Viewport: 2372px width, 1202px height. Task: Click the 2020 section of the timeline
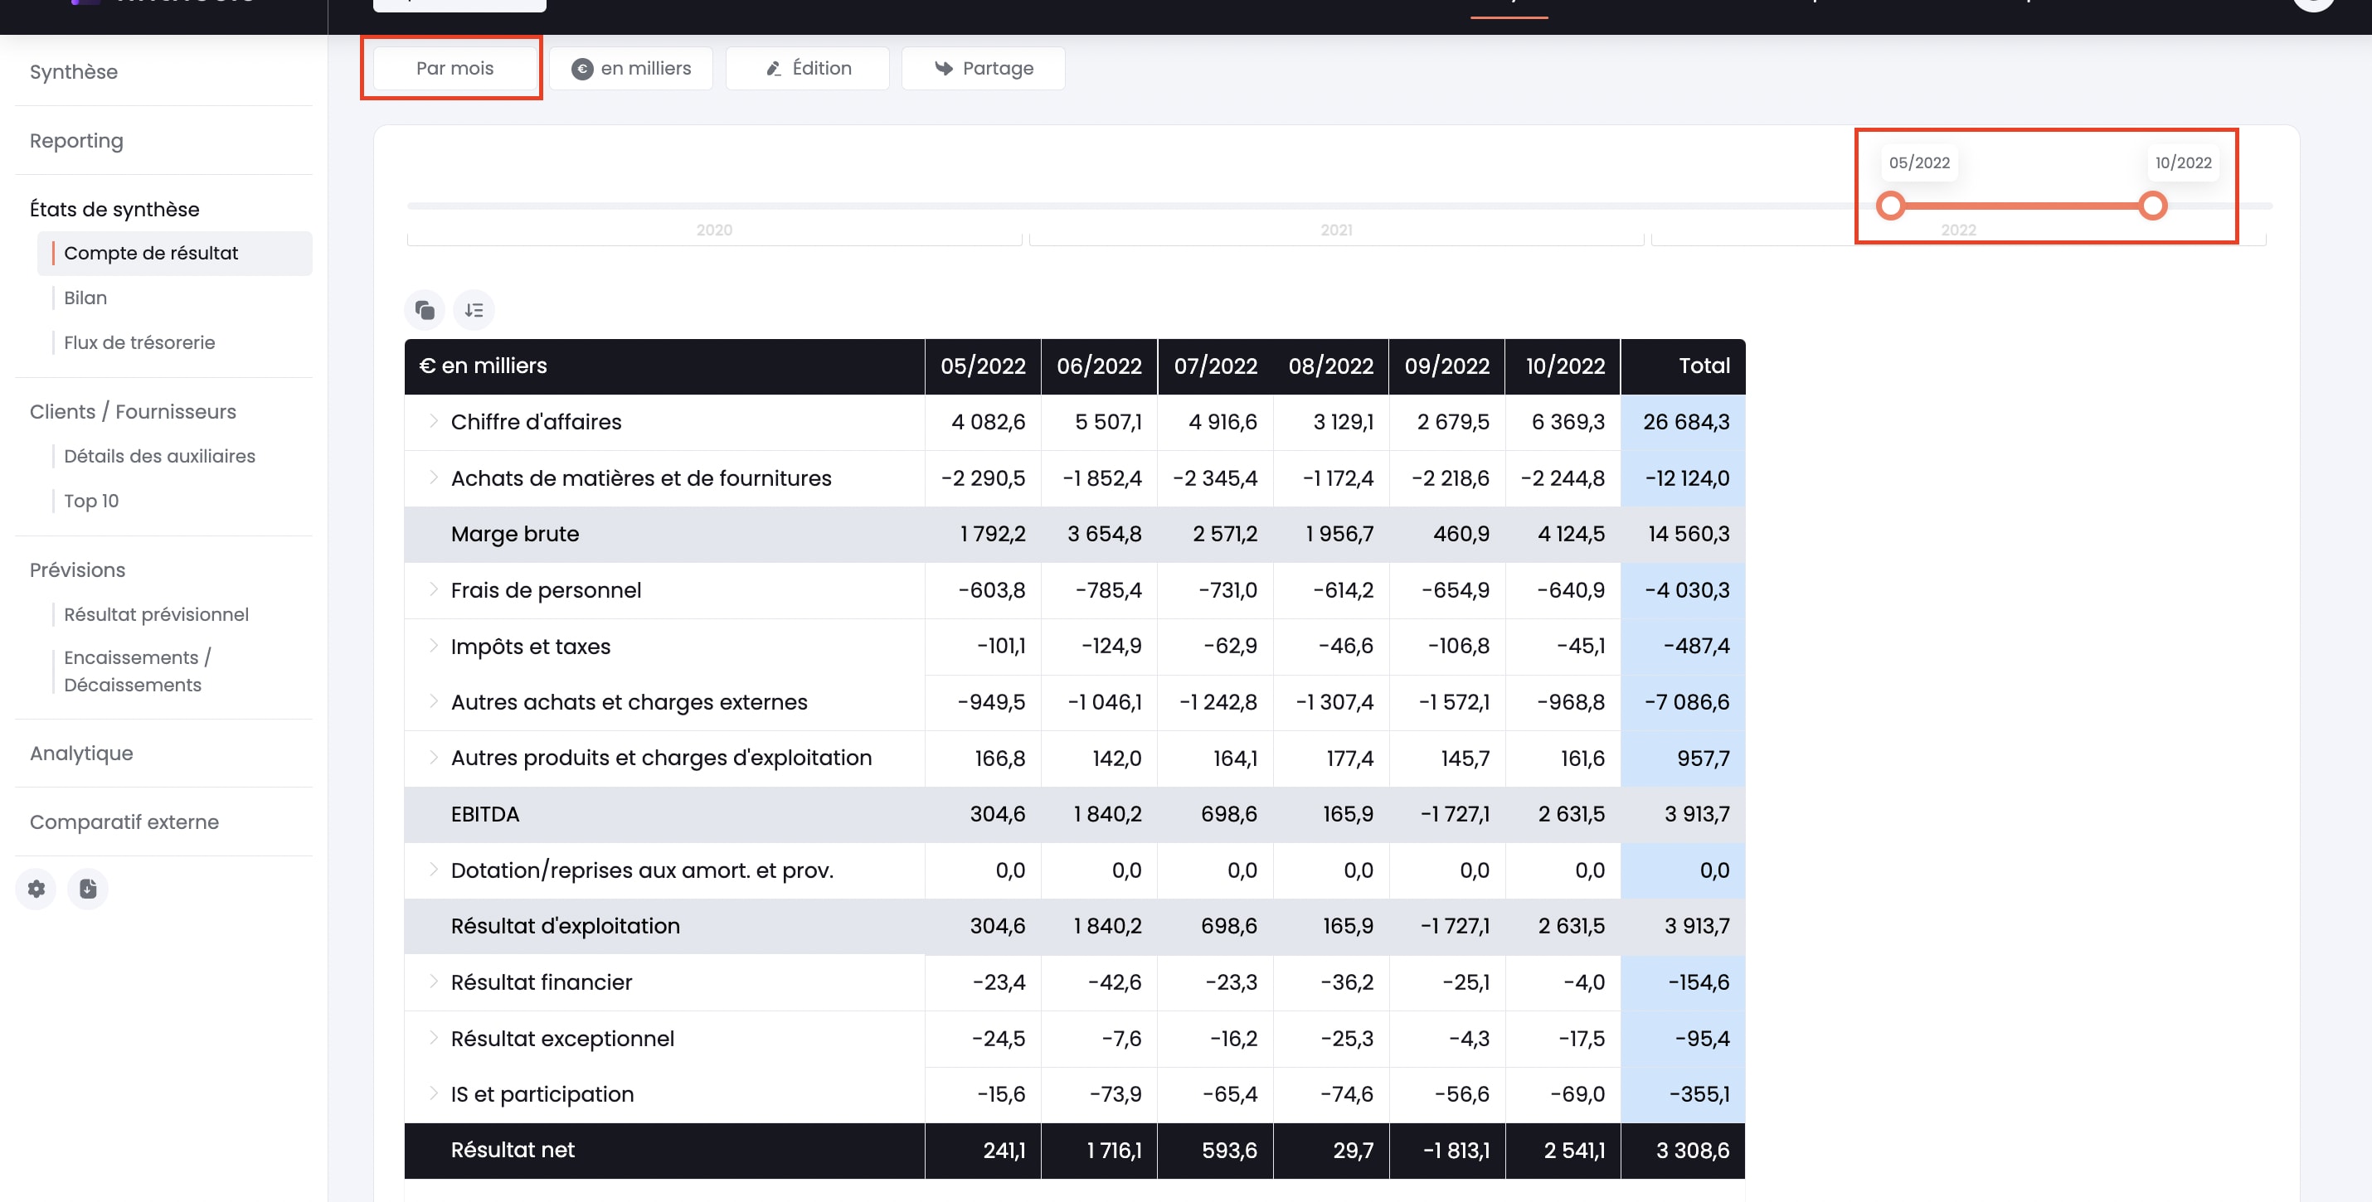pos(715,230)
